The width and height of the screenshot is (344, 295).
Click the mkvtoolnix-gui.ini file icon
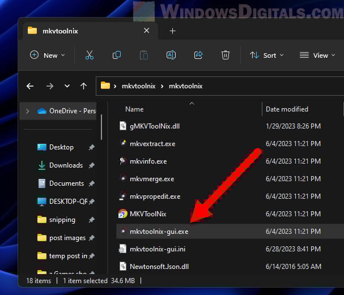pos(122,249)
